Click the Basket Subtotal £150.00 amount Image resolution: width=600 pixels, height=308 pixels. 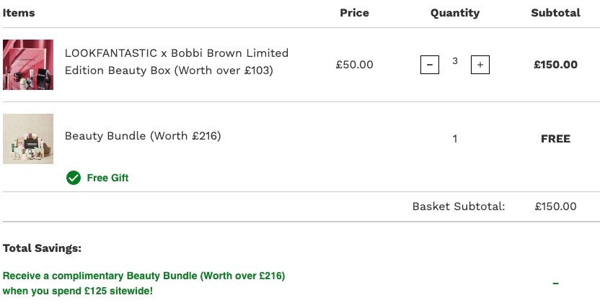(555, 207)
